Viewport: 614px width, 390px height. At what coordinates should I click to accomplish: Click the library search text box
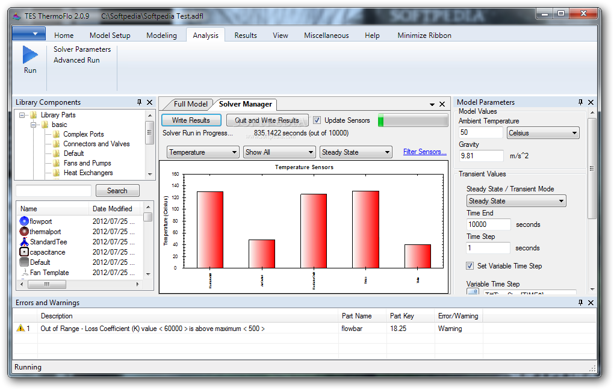tap(54, 191)
